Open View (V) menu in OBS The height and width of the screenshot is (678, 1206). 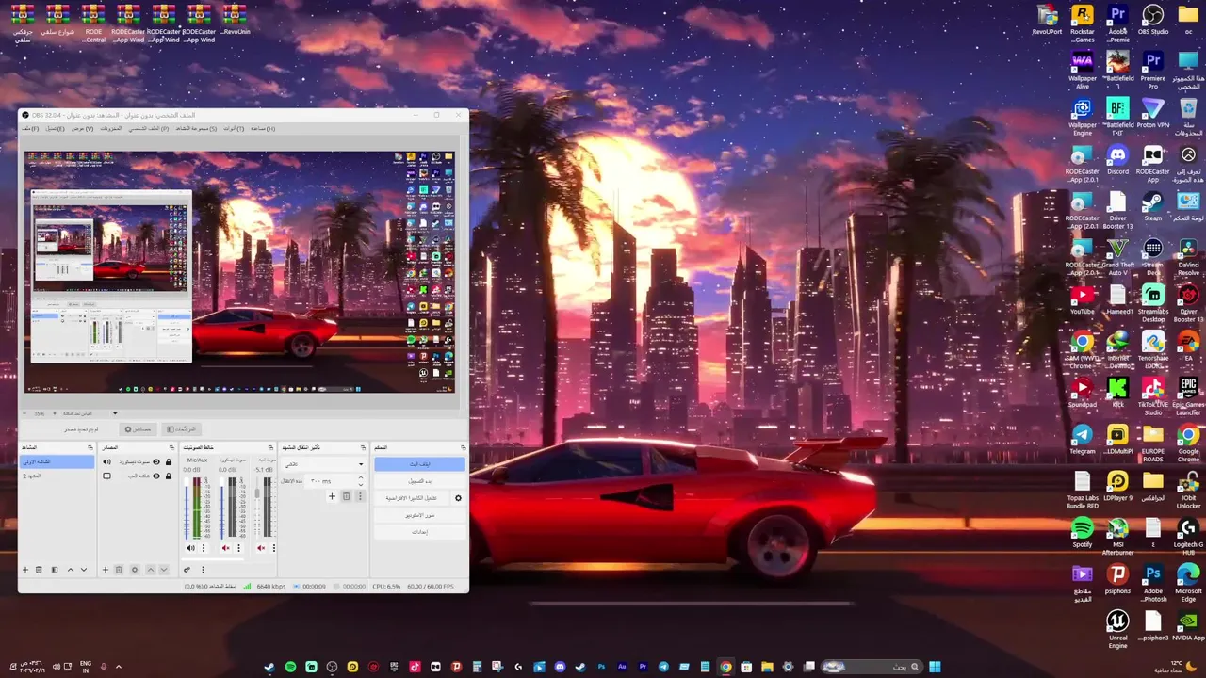[x=82, y=128]
